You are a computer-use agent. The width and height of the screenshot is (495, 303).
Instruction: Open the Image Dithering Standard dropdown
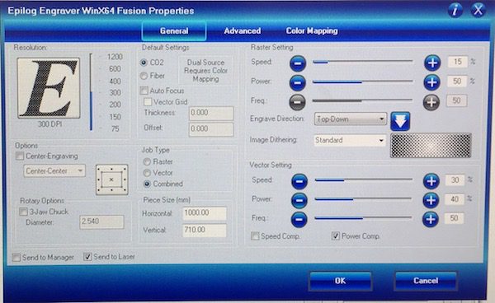350,140
